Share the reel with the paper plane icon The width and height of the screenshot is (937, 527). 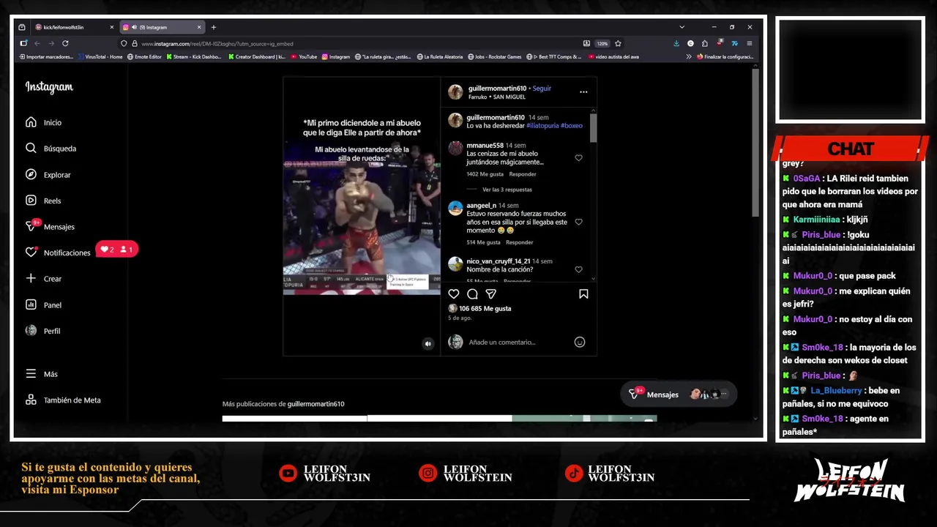coord(491,294)
